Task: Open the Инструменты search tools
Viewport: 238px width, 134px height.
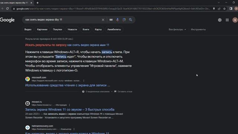Action: (x=198, y=29)
